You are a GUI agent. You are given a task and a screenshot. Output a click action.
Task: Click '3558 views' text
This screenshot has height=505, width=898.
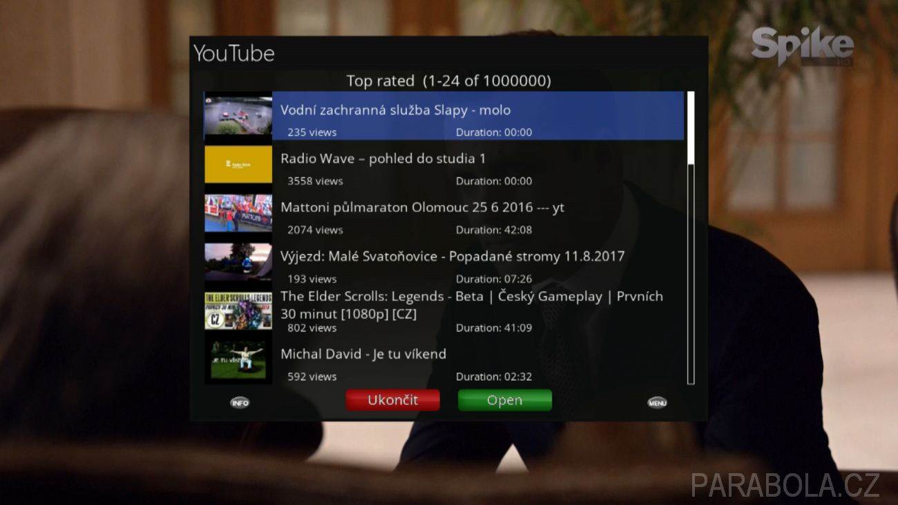pos(315,181)
